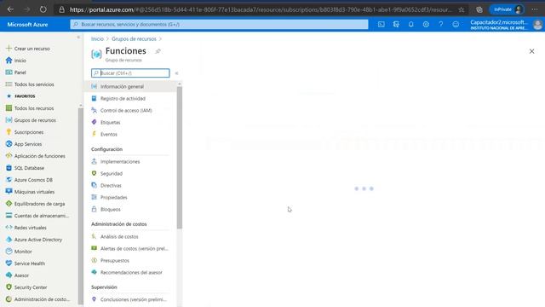This screenshot has height=307, width=545.
Task: Open the InPrivate profile button
Action: 507,9
